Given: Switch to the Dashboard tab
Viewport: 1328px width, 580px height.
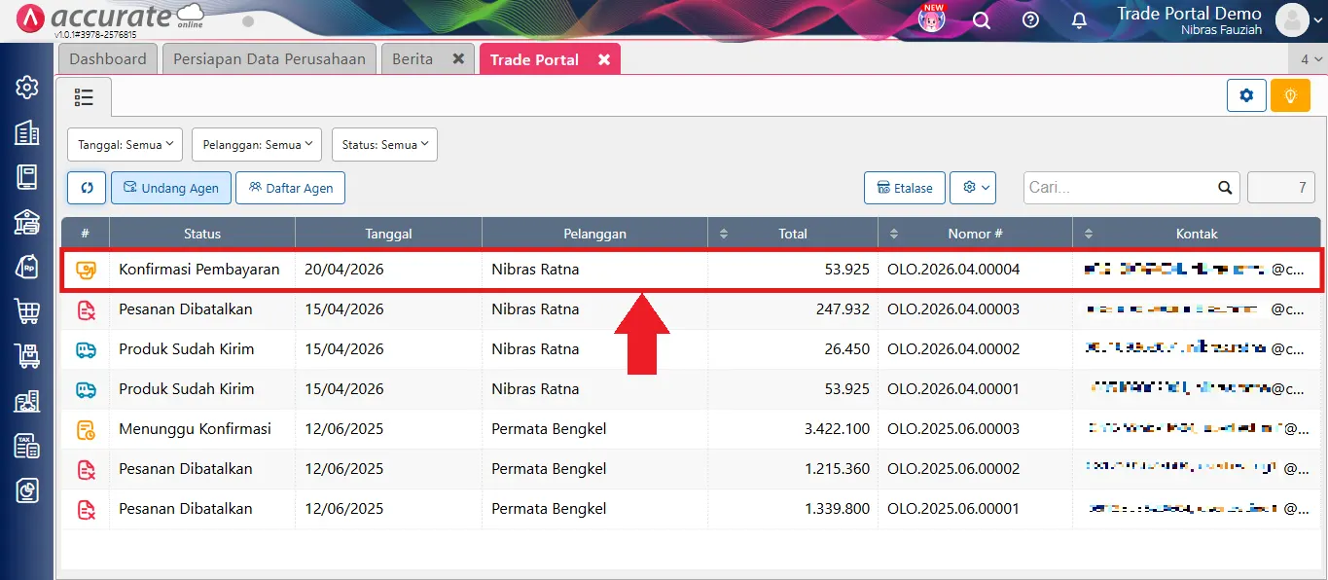Looking at the screenshot, I should point(108,58).
